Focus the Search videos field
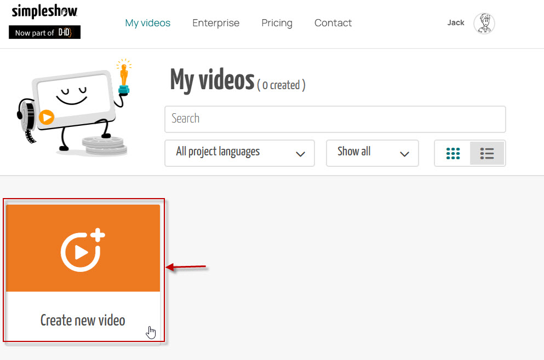Viewport: 544px width, 360px height. pos(335,119)
